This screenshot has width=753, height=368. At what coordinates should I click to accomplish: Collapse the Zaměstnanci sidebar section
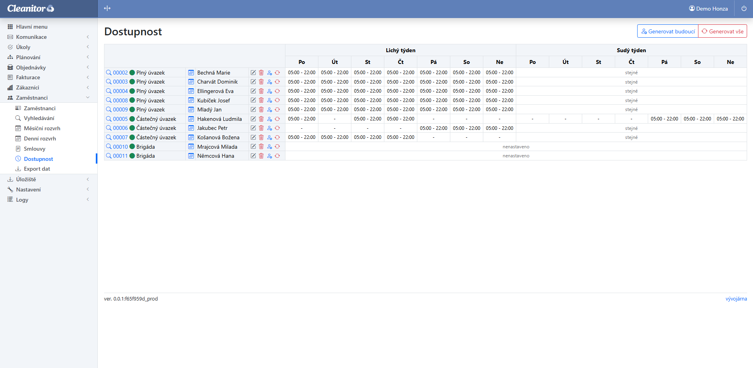click(x=32, y=98)
